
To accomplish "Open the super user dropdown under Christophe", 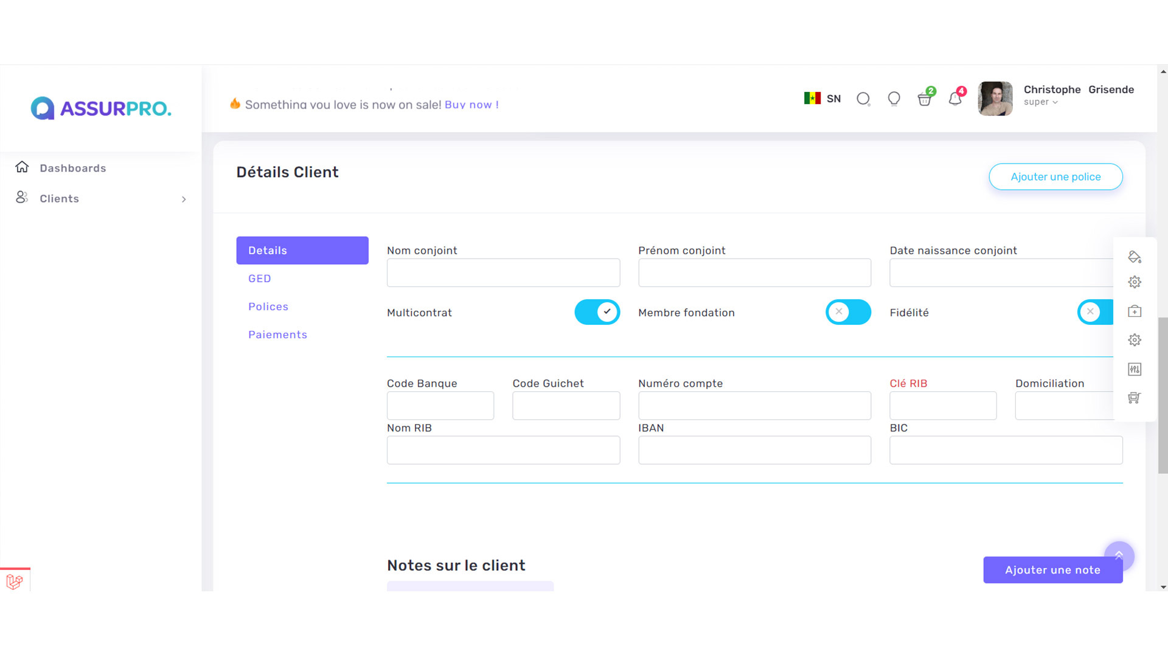I will coord(1040,102).
